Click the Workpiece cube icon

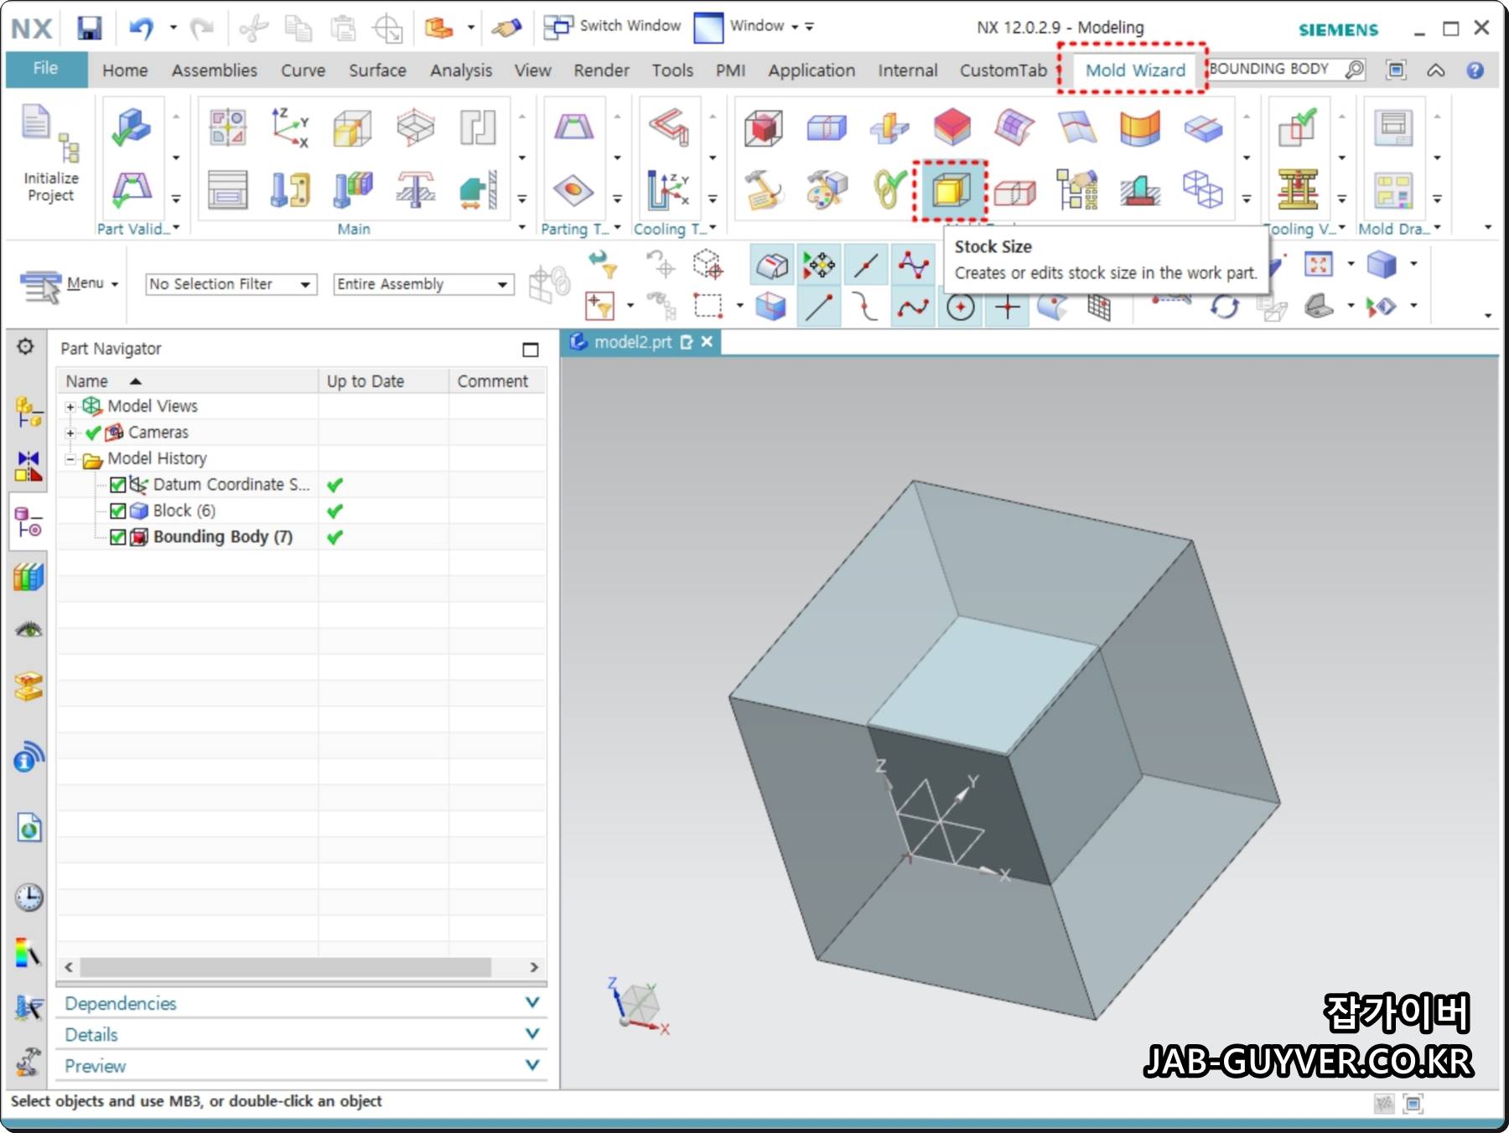coord(352,127)
